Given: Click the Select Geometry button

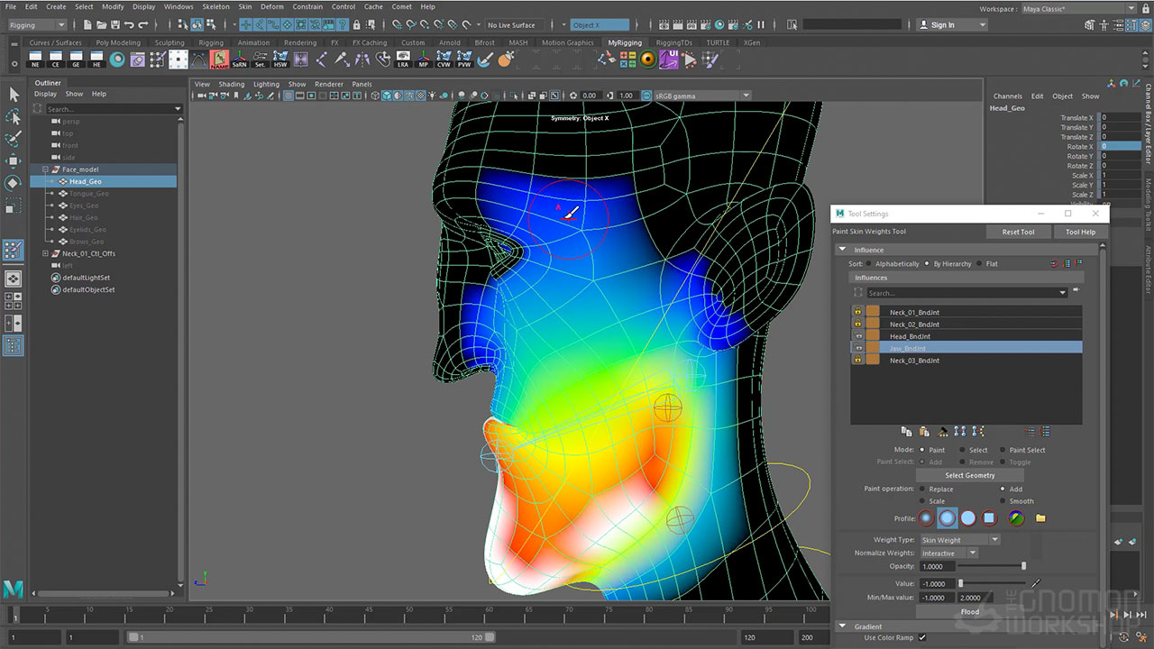Looking at the screenshot, I should click(x=969, y=475).
